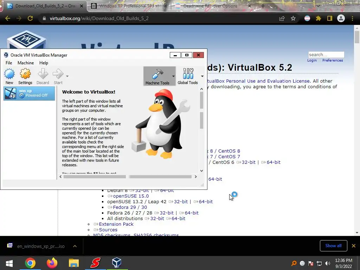
Task: Open Settings gear in VirtualBox toolbar
Action: coord(25,76)
